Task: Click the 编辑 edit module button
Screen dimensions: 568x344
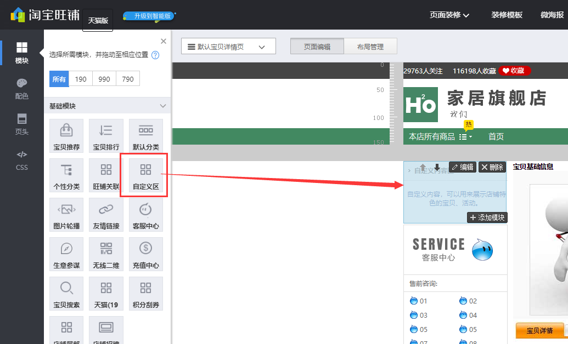Action: pyautogui.click(x=463, y=167)
